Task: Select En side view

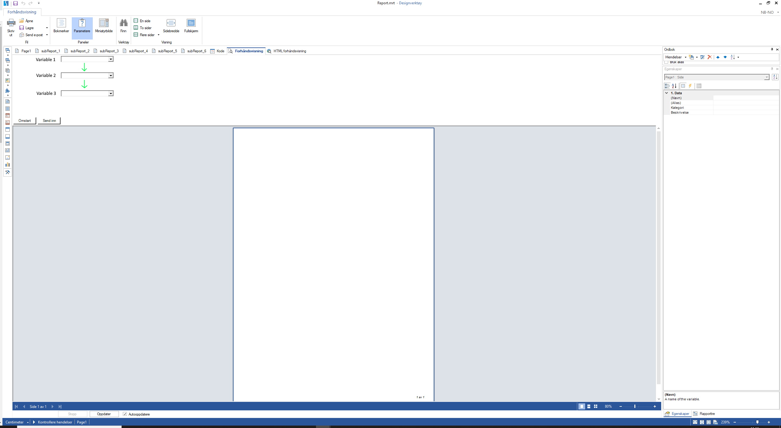Action: [142, 21]
